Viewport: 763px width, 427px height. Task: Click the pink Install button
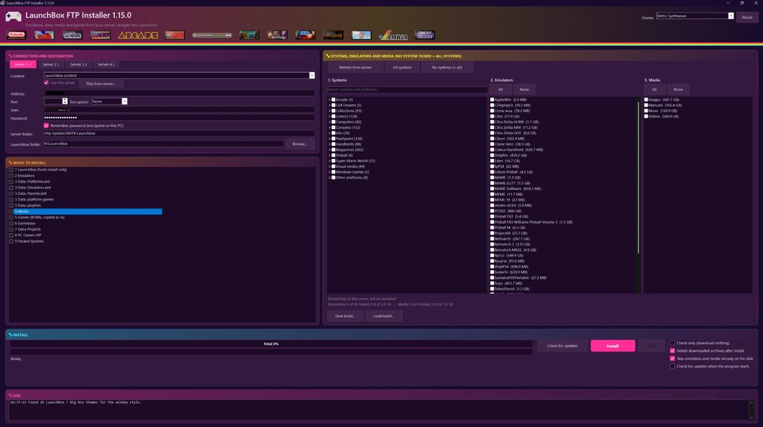click(612, 346)
